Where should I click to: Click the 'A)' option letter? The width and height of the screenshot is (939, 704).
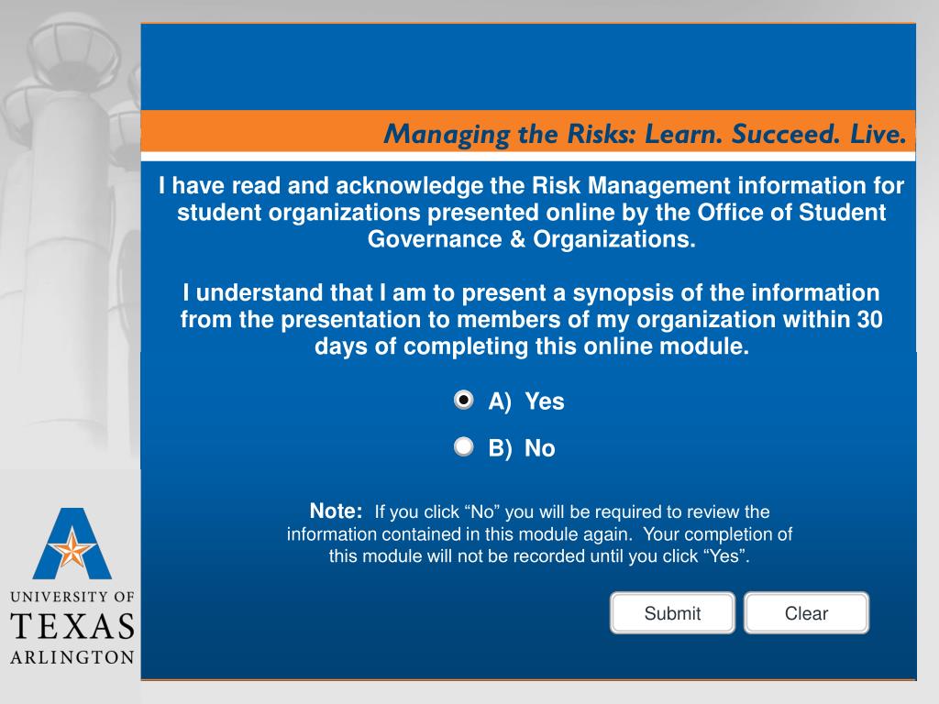click(x=500, y=401)
